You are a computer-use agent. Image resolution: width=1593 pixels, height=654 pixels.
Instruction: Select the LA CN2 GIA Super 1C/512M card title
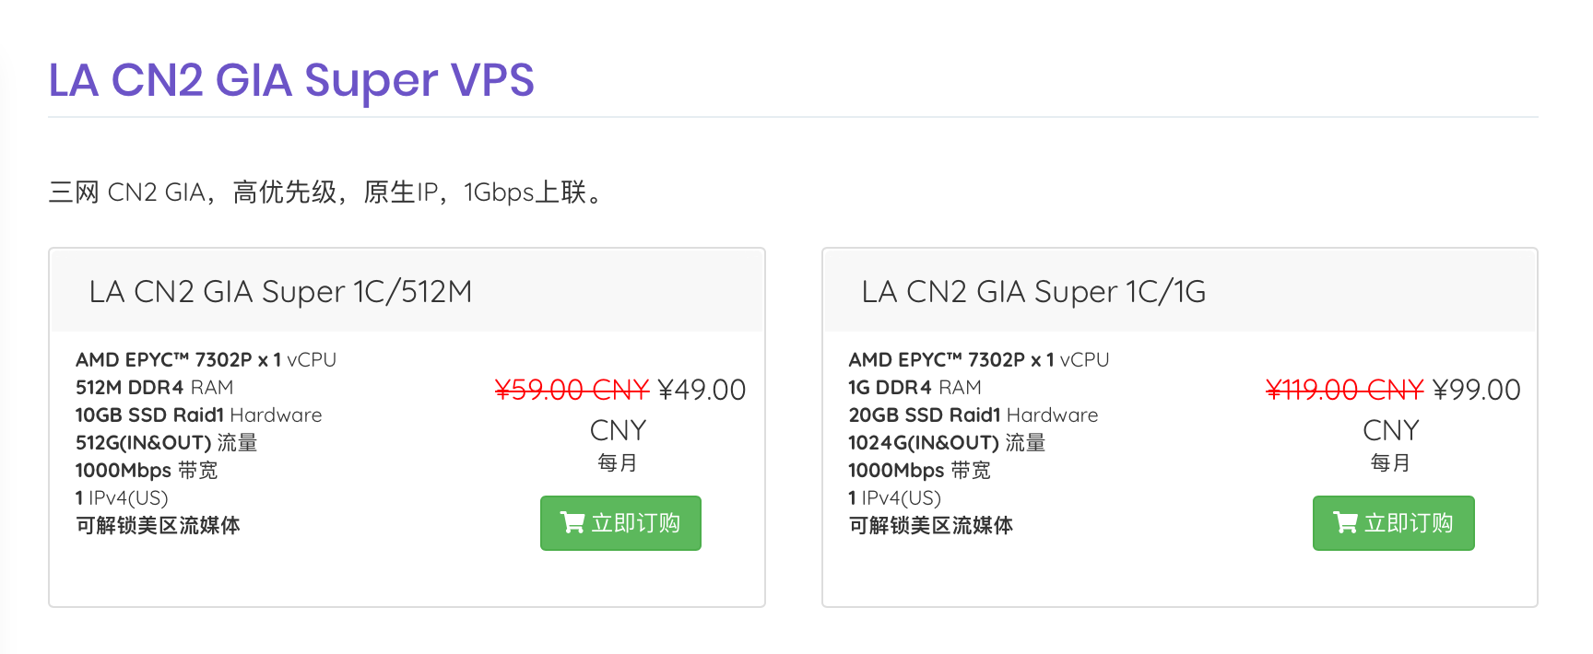[280, 292]
